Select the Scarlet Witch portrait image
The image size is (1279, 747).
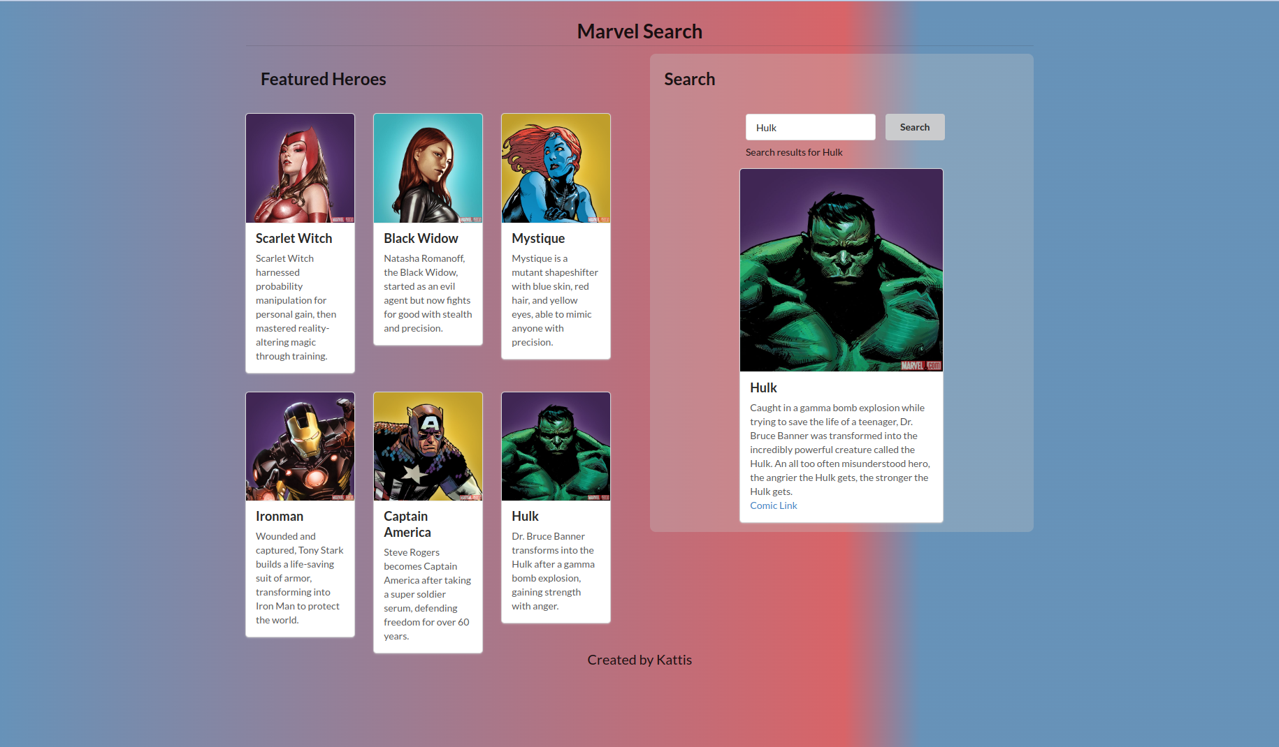[x=300, y=168]
